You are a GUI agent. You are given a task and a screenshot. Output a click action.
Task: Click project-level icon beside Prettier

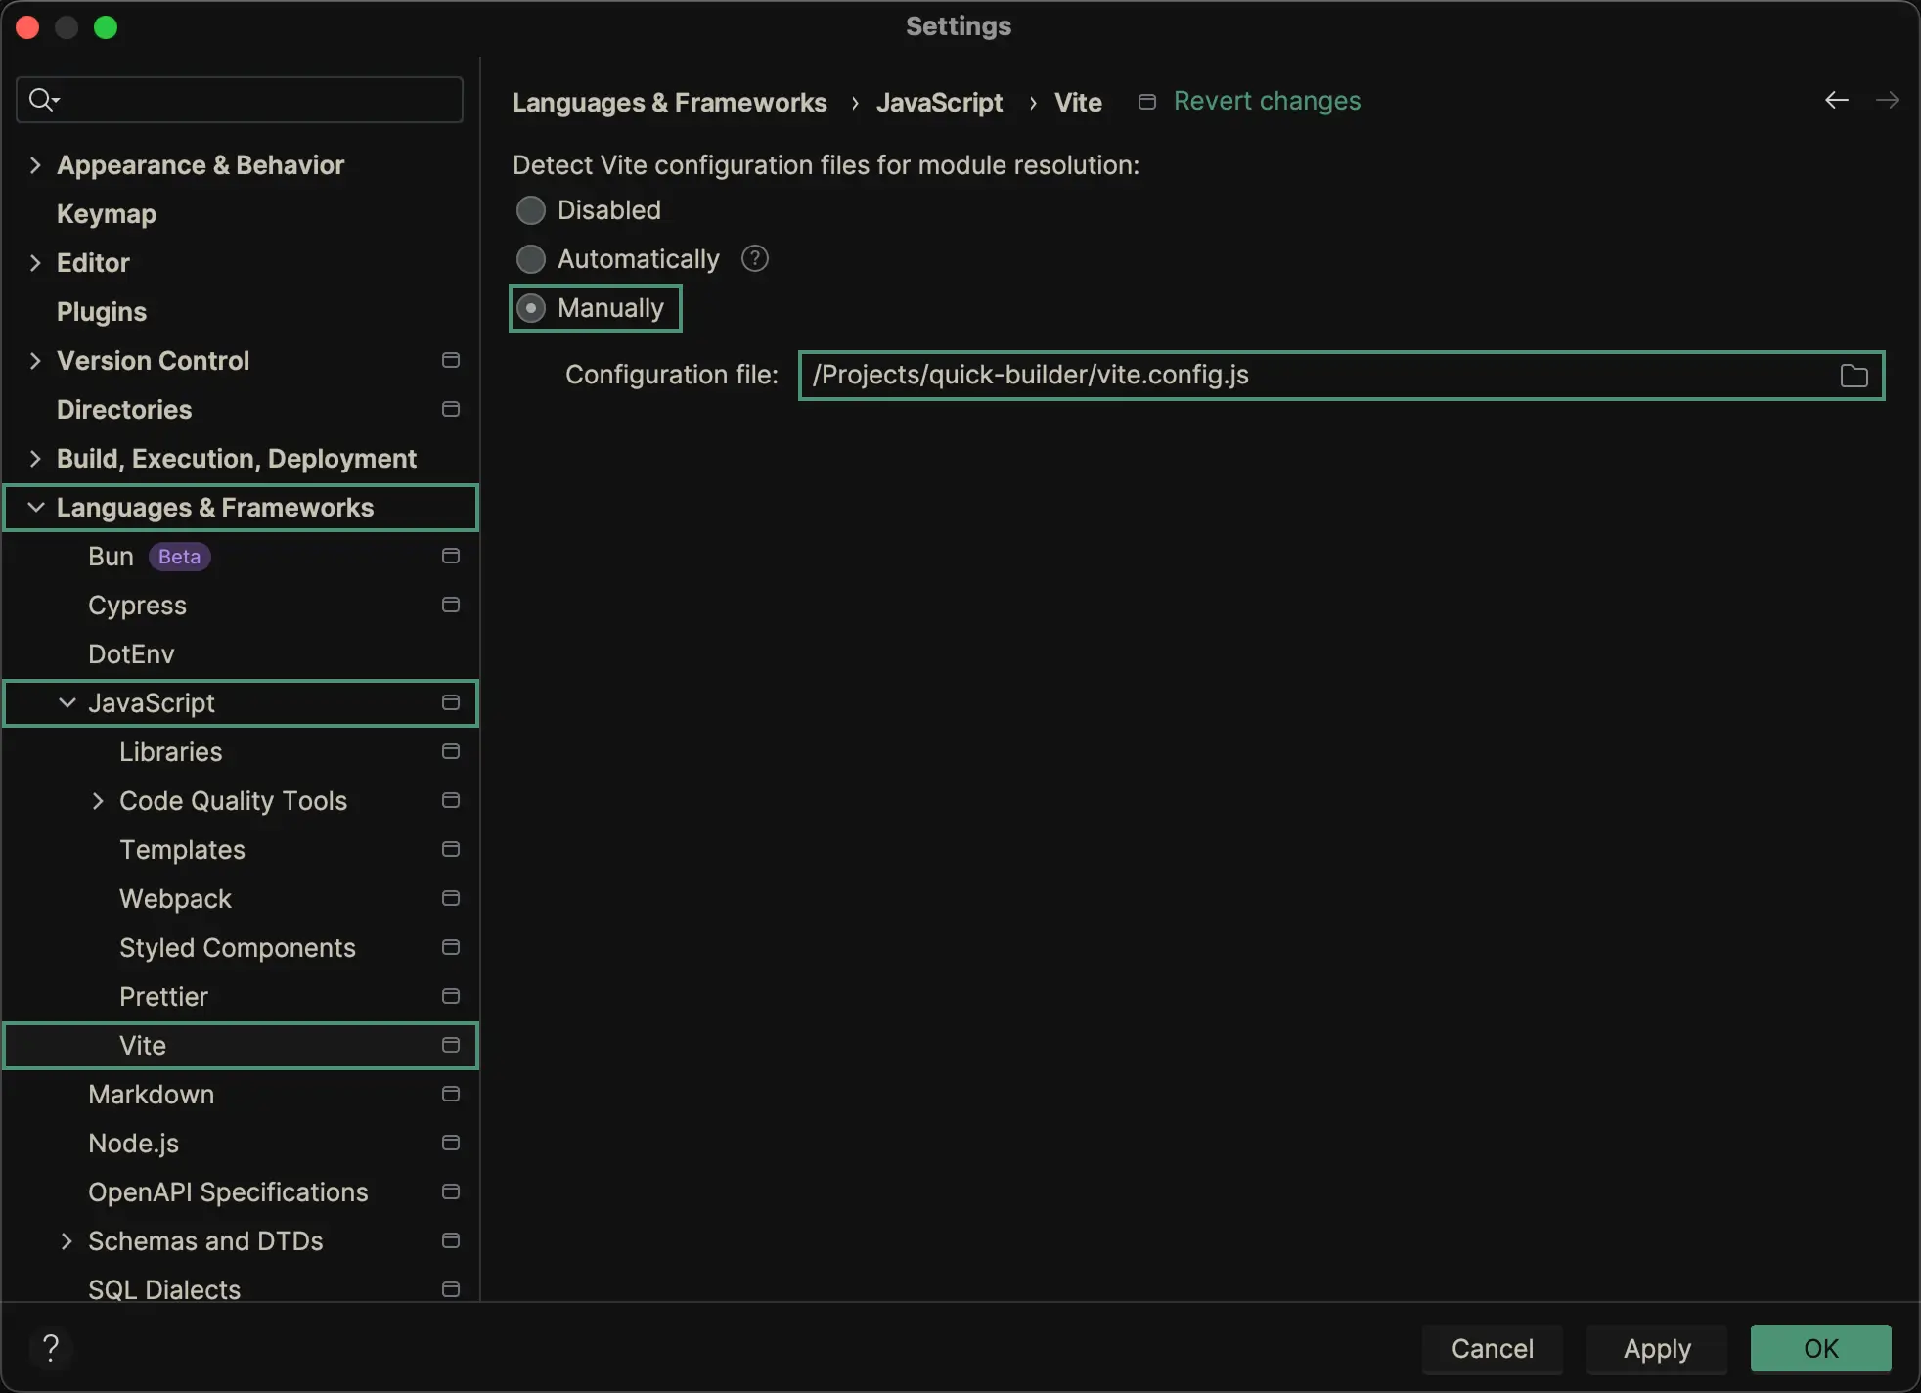[x=451, y=996]
